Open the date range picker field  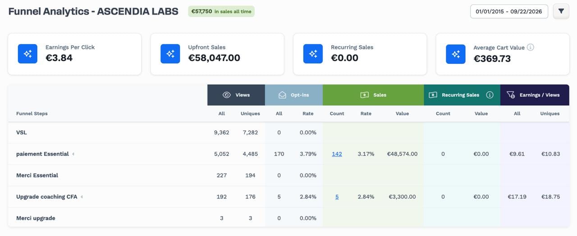pos(509,11)
